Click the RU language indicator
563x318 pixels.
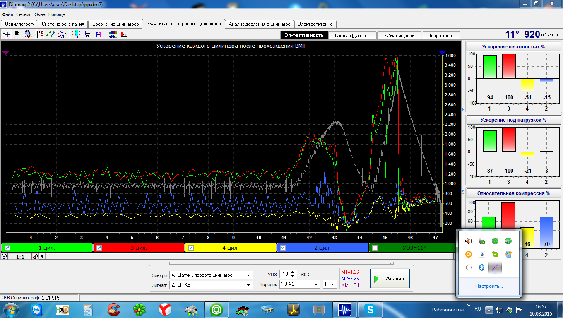pos(478,309)
